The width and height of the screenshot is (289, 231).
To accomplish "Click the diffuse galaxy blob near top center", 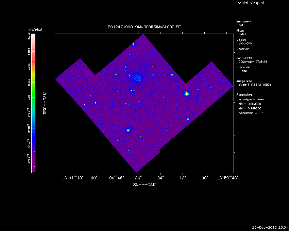I will pos(137,77).
